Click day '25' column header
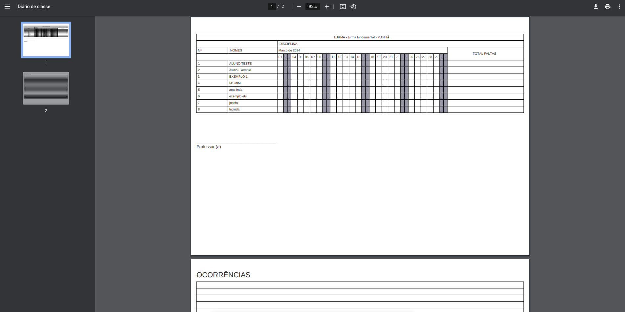Viewport: 625px width, 312px height. click(411, 57)
